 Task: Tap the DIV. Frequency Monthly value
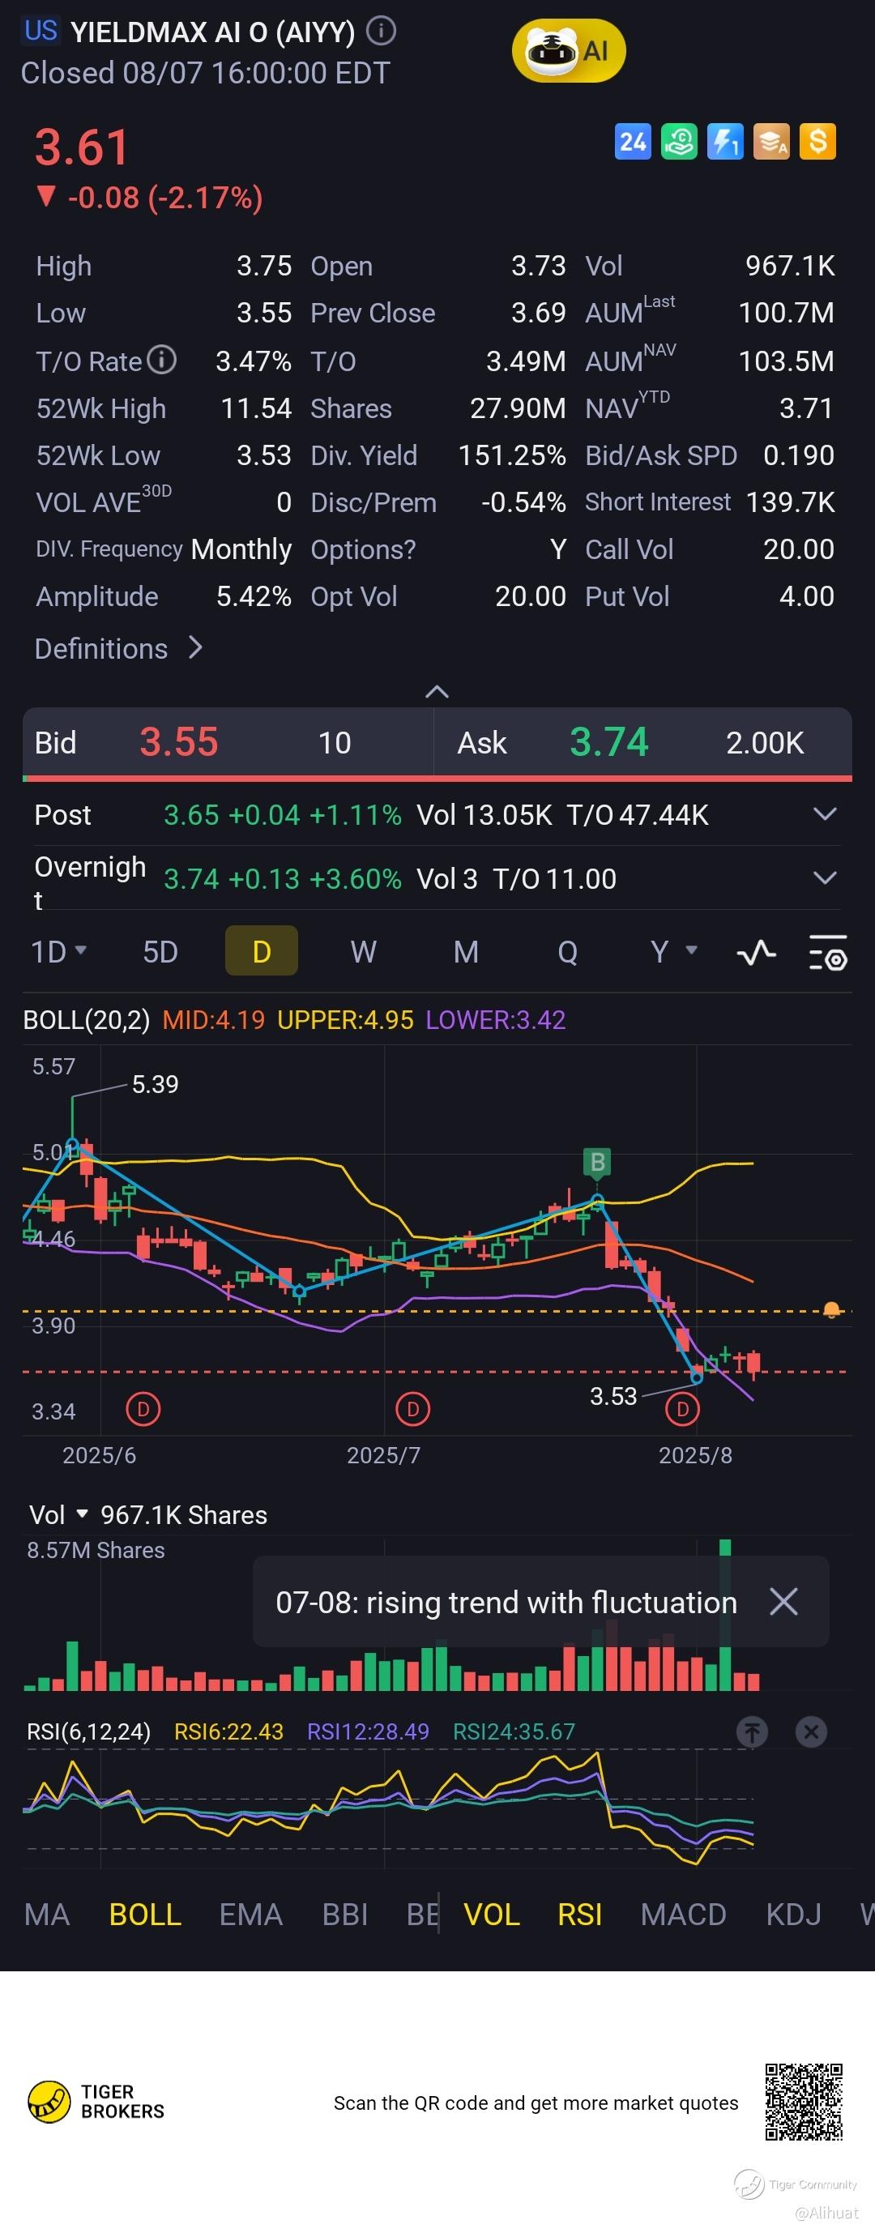point(241,549)
